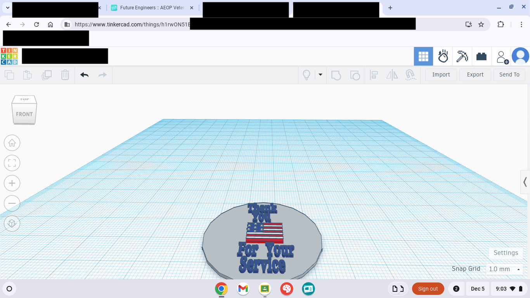Open Chrome from the shelf

[222, 289]
